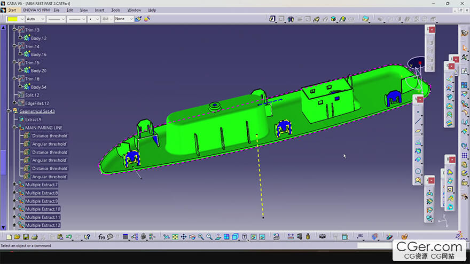
Task: Click the Zoom In magnifier icon
Action: pyautogui.click(x=201, y=236)
